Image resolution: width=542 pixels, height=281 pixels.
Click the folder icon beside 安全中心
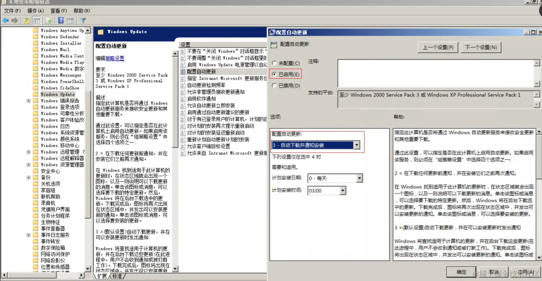tap(36, 171)
